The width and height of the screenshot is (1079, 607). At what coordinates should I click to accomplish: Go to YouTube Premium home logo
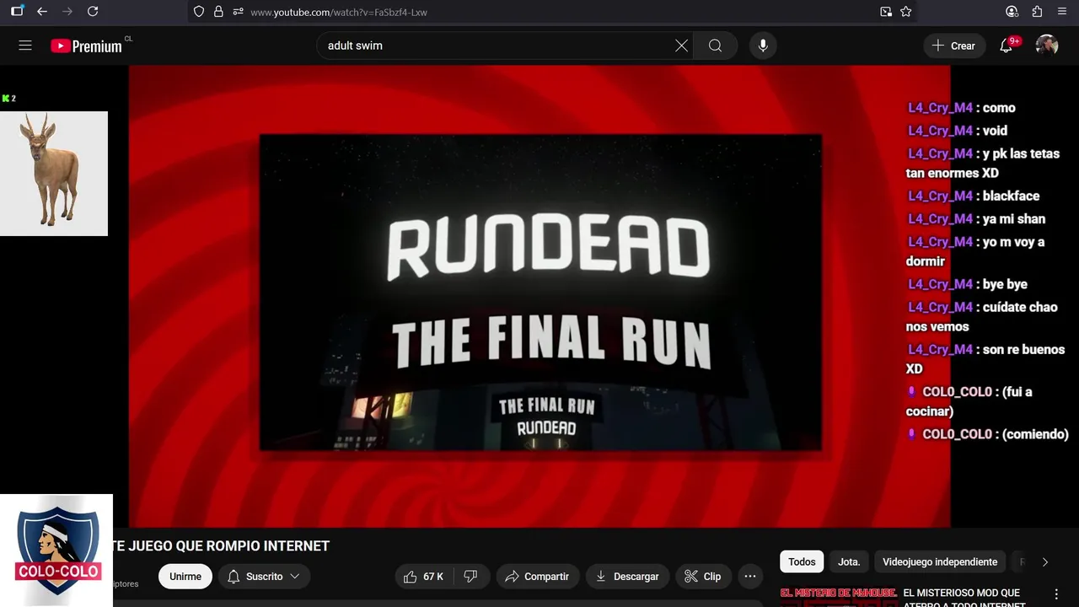tap(87, 46)
